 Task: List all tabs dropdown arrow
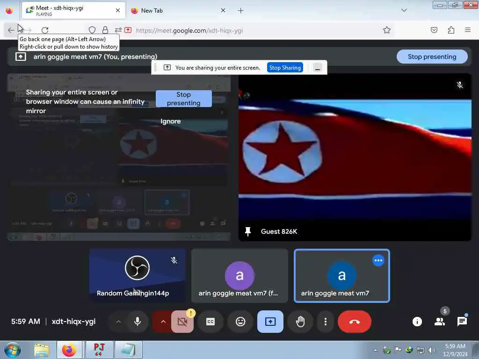(x=404, y=10)
